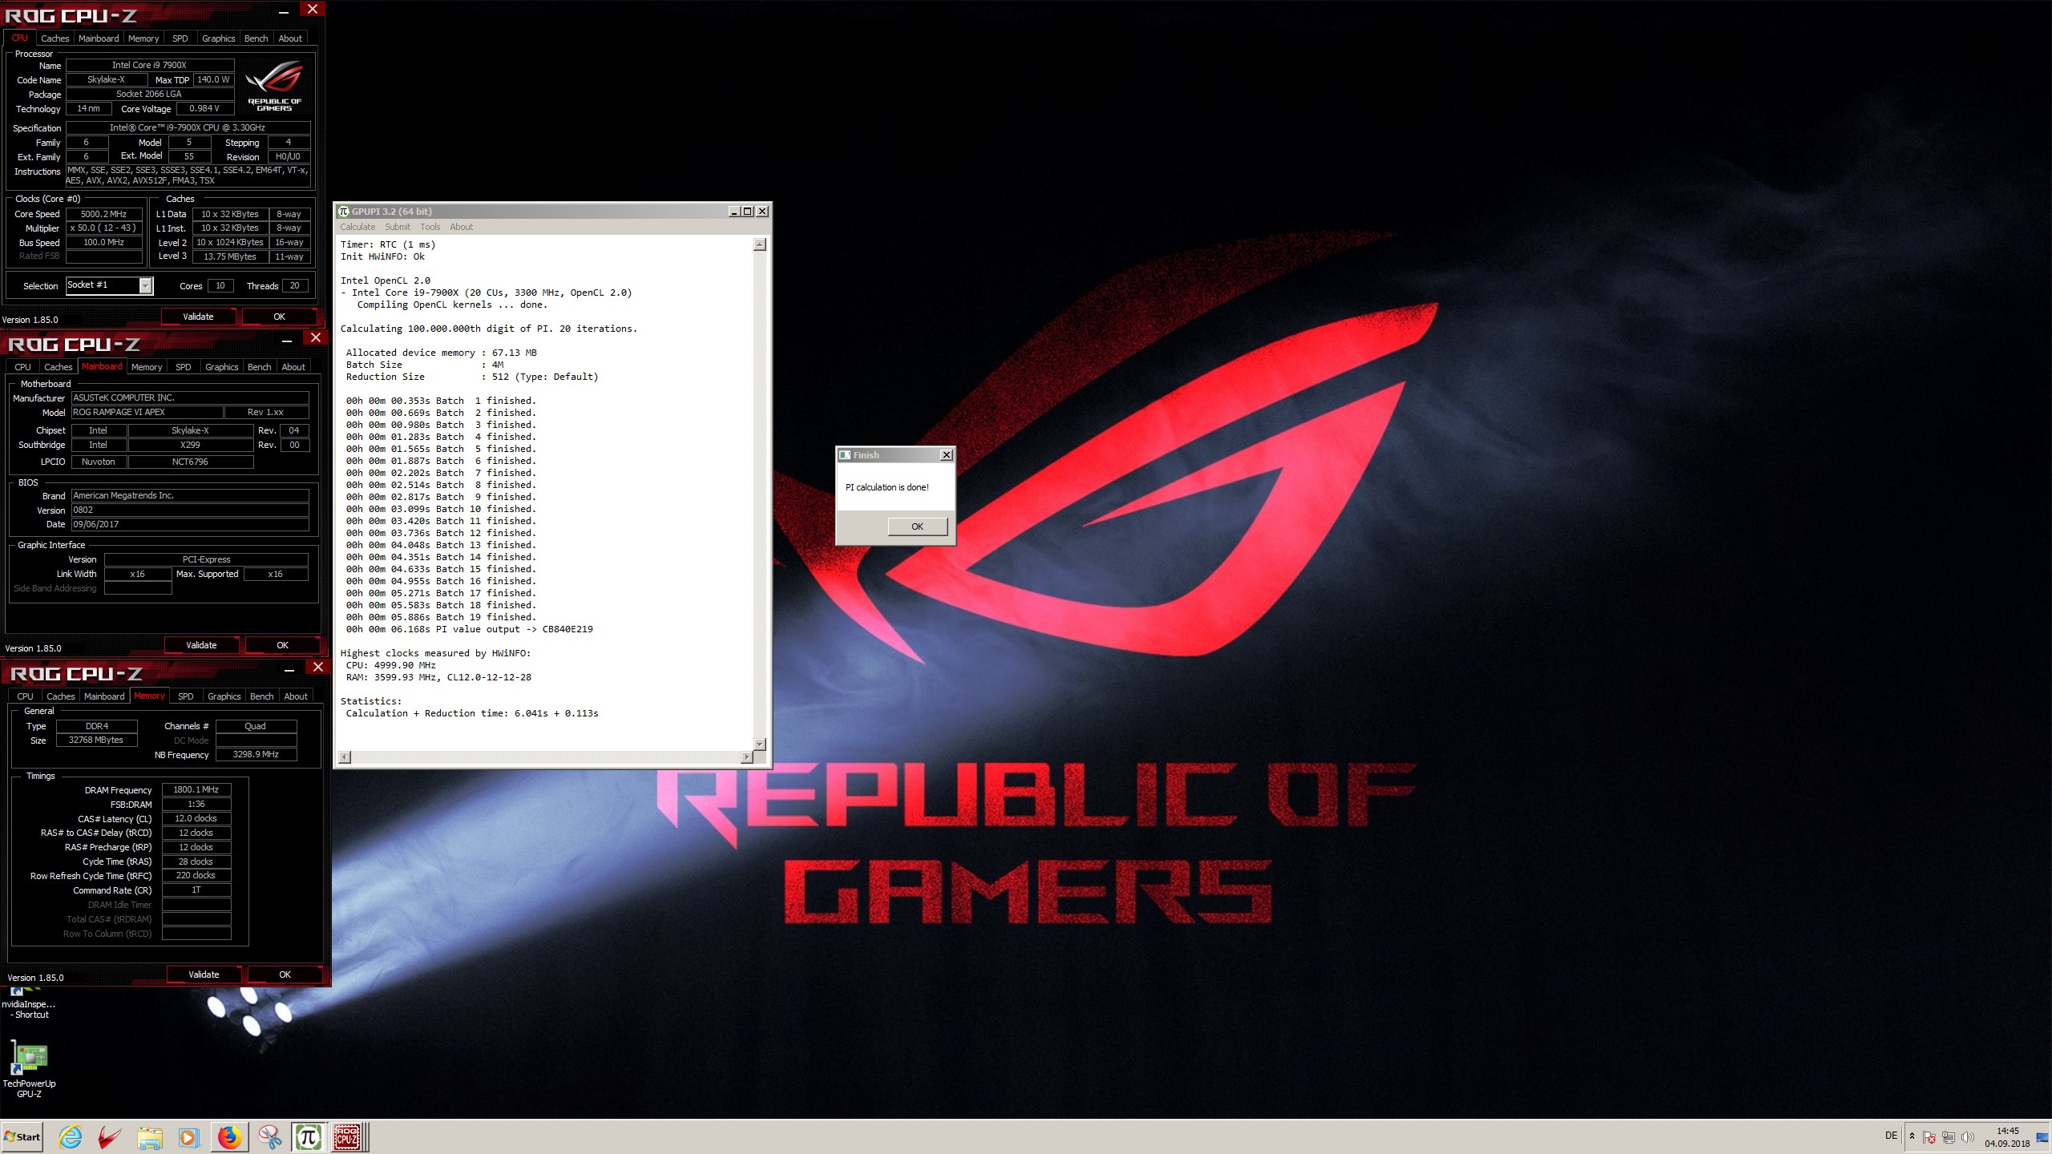Click the BIOS Version value 0802
This screenshot has height=1154, width=2052.
(x=190, y=510)
